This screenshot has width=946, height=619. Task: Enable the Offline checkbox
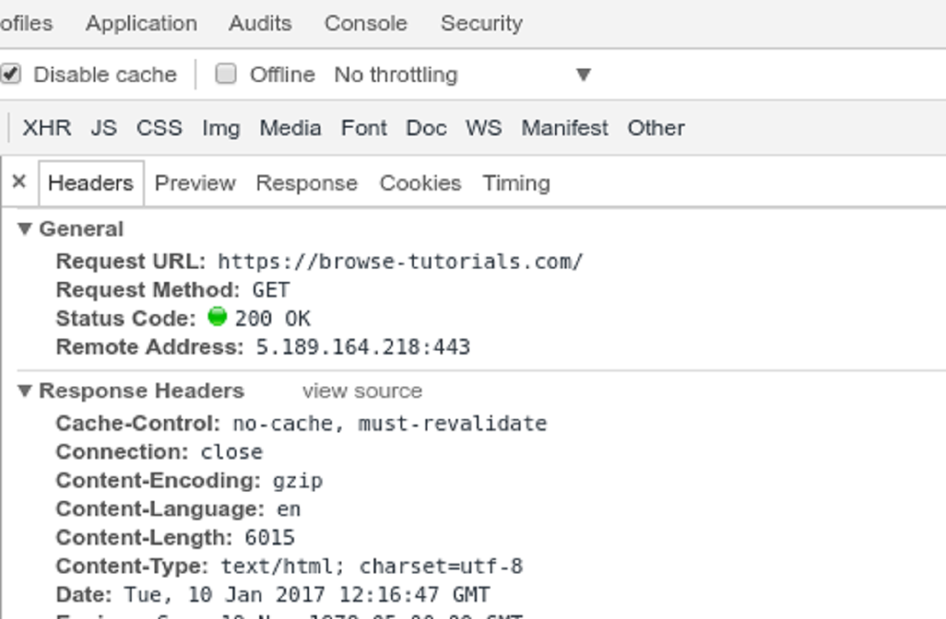226,74
